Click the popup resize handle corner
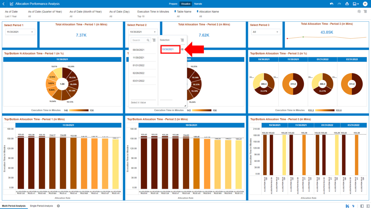The height and width of the screenshot is (209, 371). pos(185,106)
